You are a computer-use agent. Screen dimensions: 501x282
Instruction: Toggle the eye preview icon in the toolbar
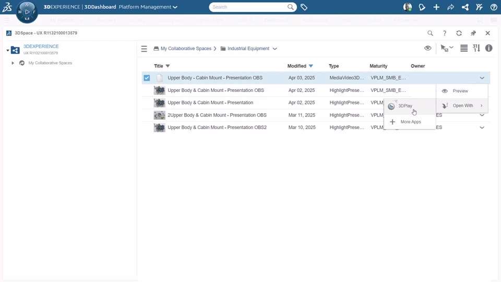tap(427, 48)
